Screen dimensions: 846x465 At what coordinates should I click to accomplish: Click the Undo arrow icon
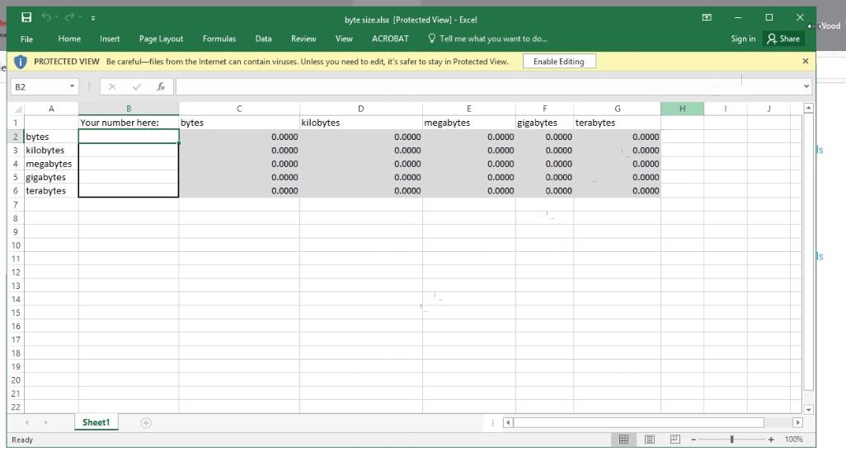46,18
